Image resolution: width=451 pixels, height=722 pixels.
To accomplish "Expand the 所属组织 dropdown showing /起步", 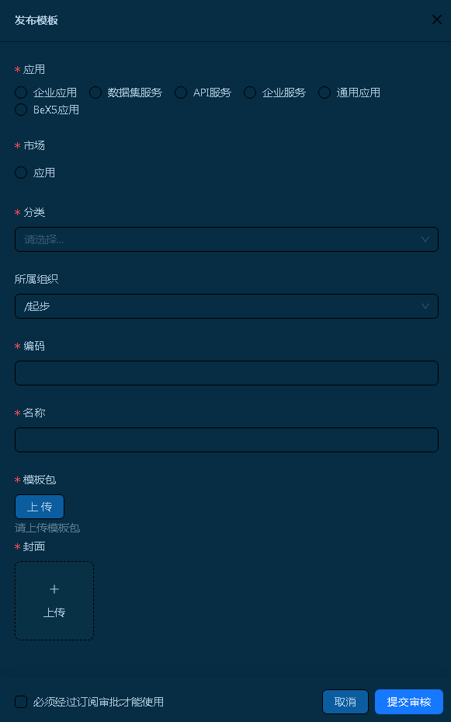I will pos(226,306).
